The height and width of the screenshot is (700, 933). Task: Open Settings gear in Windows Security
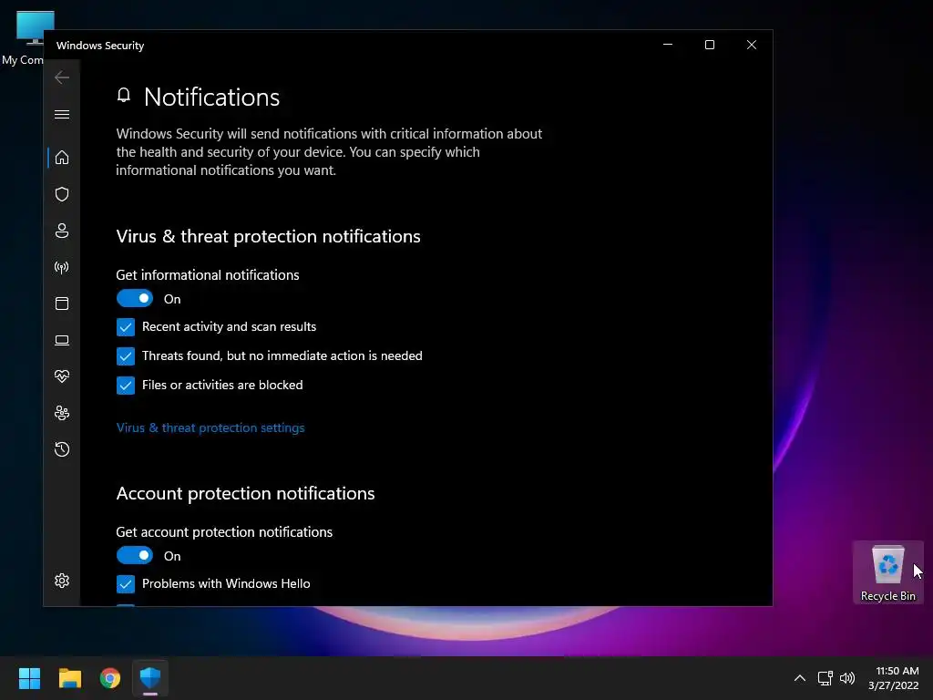(x=62, y=581)
